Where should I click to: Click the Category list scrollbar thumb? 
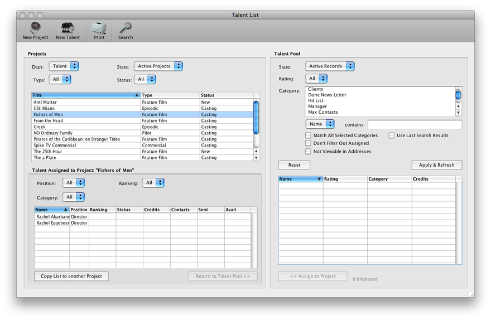pos(458,94)
